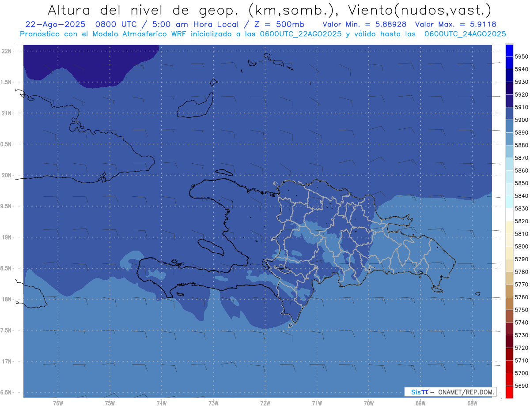Viewport: 530px width, 409px height.
Task: Click the '76W' longitude axis label
Action: [58, 403]
